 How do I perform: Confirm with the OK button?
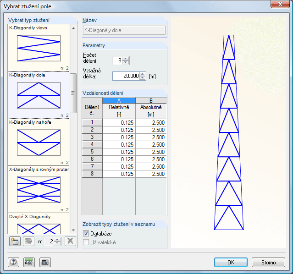(x=231, y=263)
